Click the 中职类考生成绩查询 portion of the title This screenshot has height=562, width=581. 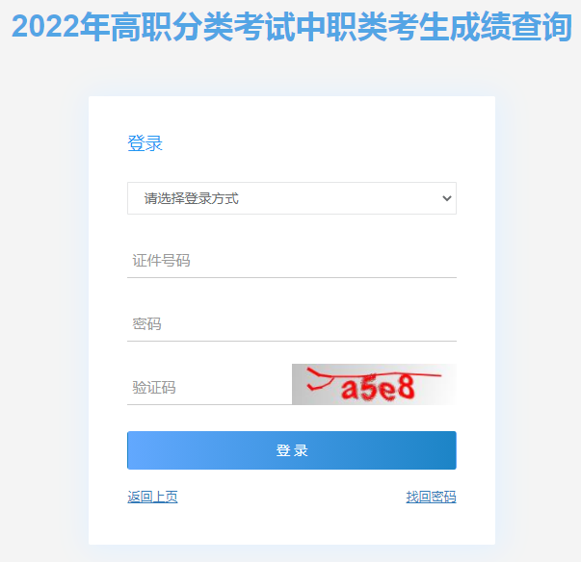pyautogui.click(x=434, y=26)
